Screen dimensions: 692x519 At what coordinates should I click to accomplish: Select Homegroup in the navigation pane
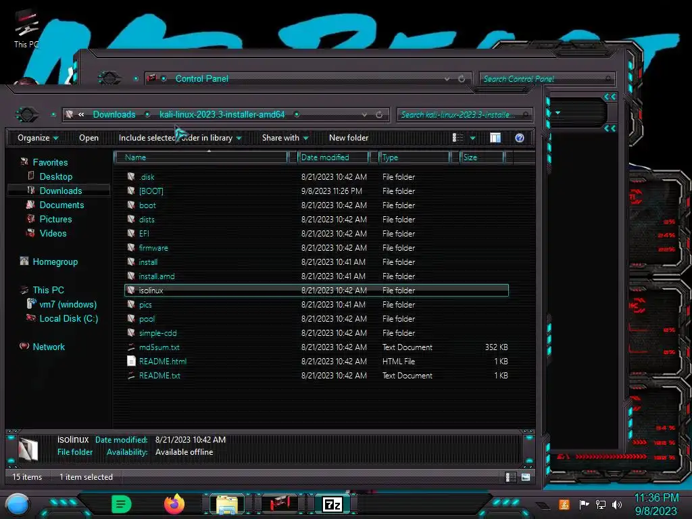(x=55, y=262)
